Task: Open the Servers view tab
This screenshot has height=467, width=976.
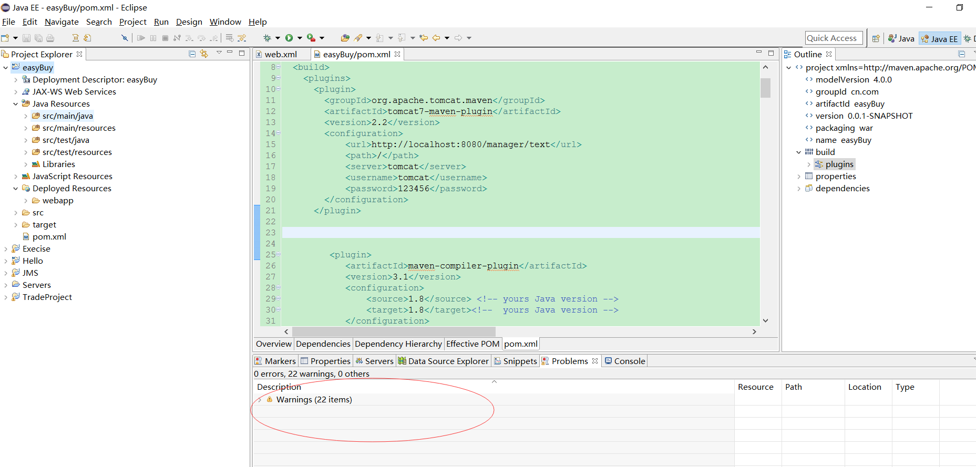Action: pos(374,361)
